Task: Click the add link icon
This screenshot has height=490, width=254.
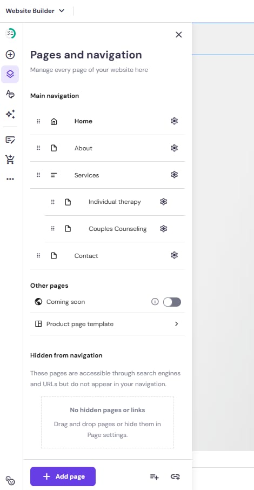Action: (175, 476)
